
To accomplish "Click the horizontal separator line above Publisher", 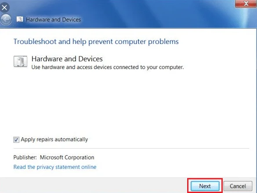I will pyautogui.click(x=131, y=149).
